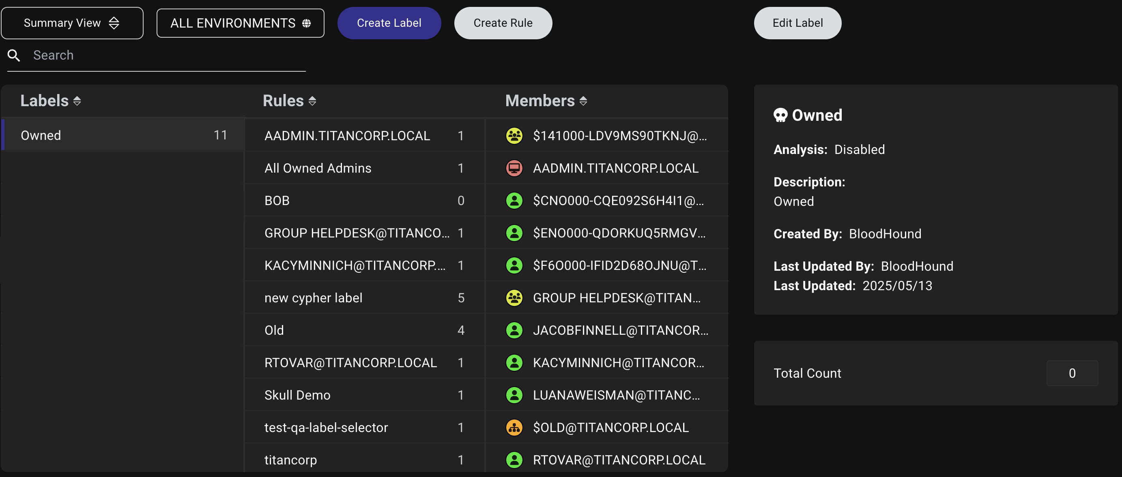Click the green user icon for JACOBFINNELL
Screen dimensions: 1122x477
(x=514, y=330)
